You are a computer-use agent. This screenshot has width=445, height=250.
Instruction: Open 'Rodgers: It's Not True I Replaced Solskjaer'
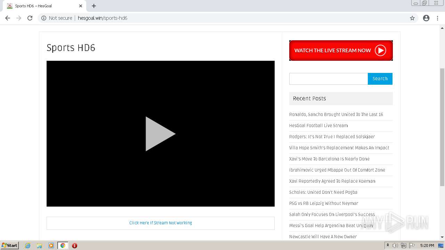point(332,136)
